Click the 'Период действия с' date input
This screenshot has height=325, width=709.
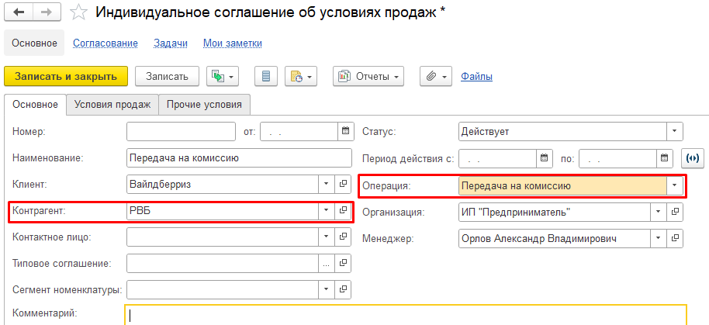click(x=498, y=158)
